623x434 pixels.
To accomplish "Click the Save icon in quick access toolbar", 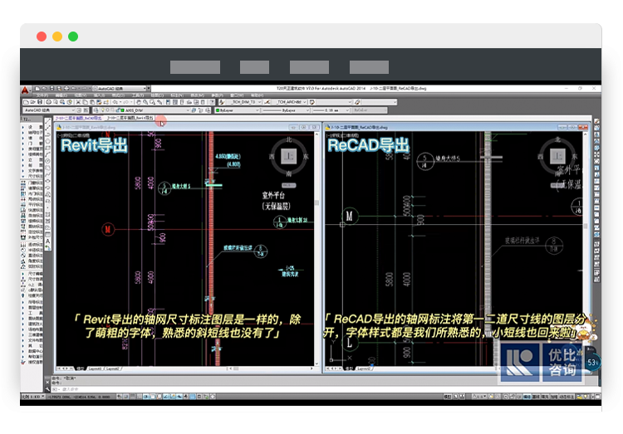I will pos(52,88).
